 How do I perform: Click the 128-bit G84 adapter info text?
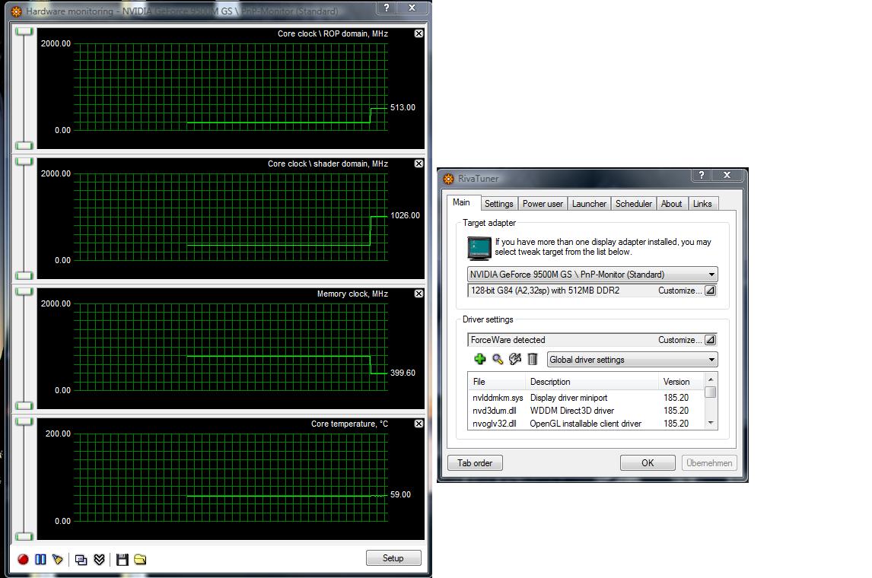click(x=545, y=291)
